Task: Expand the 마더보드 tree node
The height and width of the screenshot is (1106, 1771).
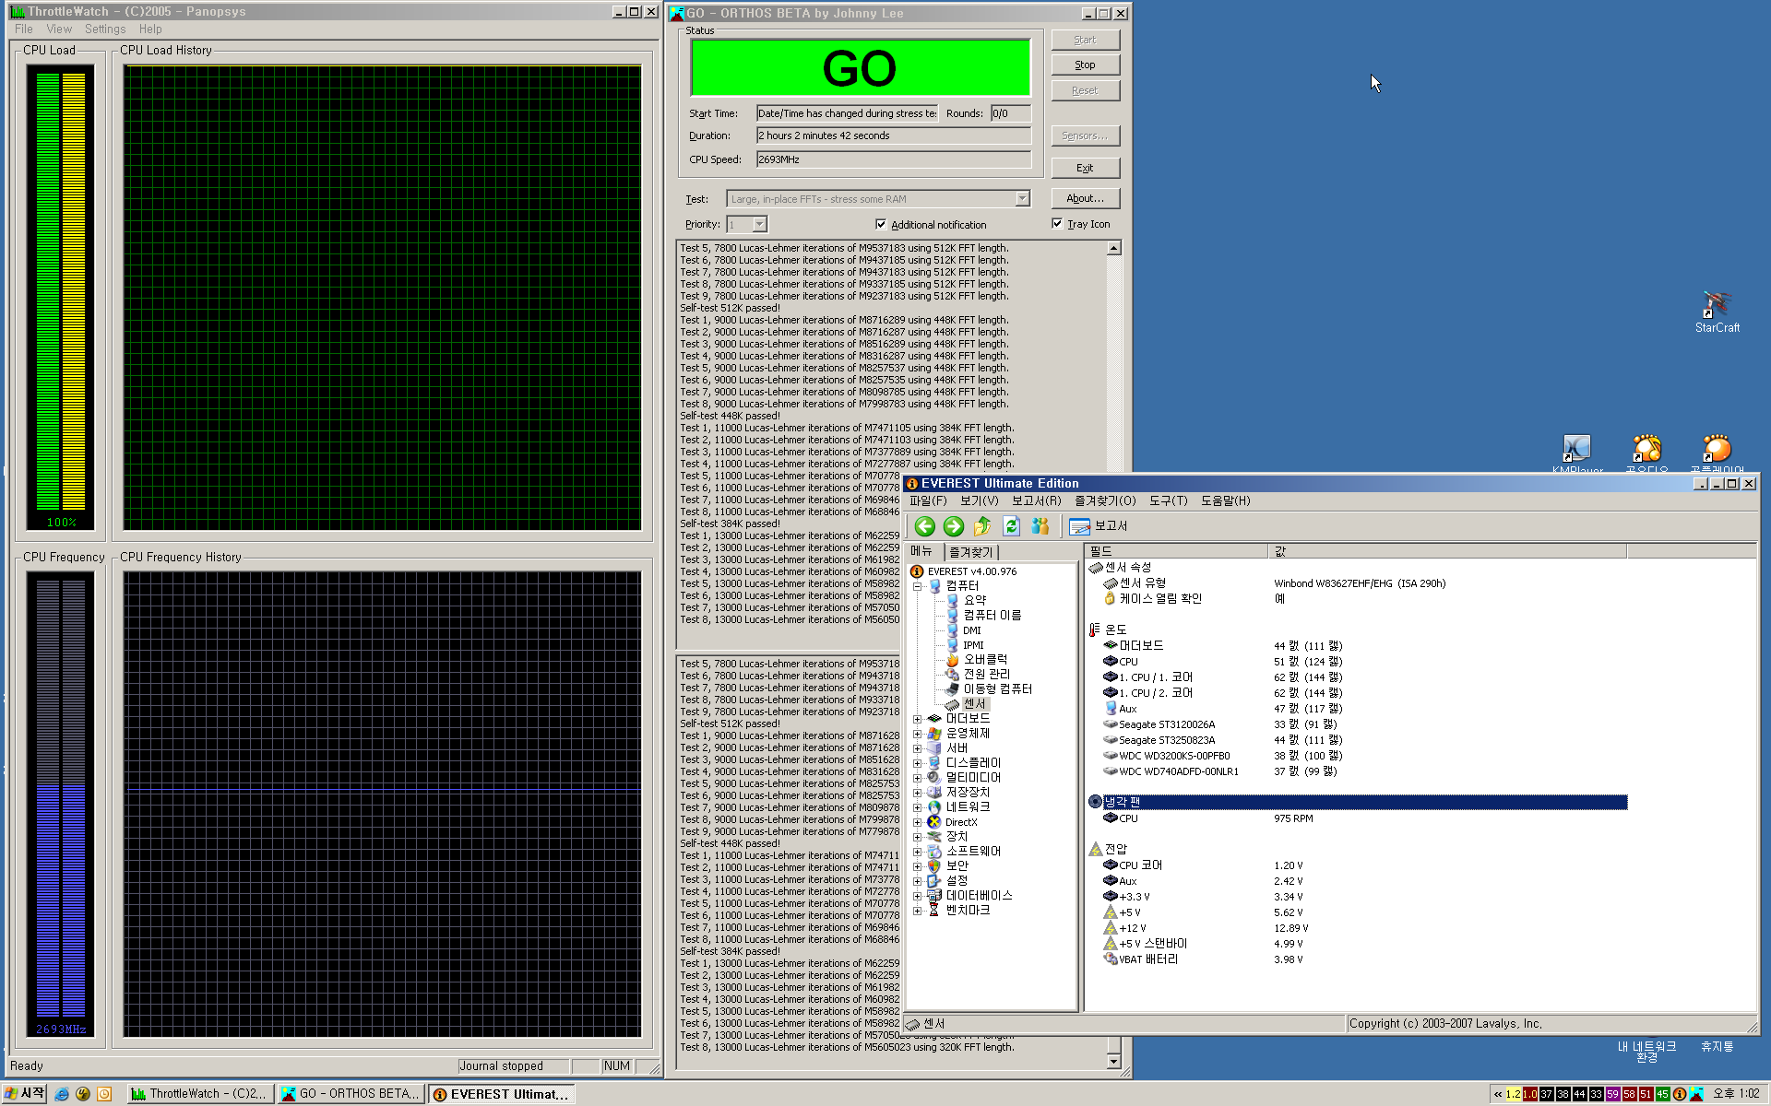Action: (x=917, y=719)
